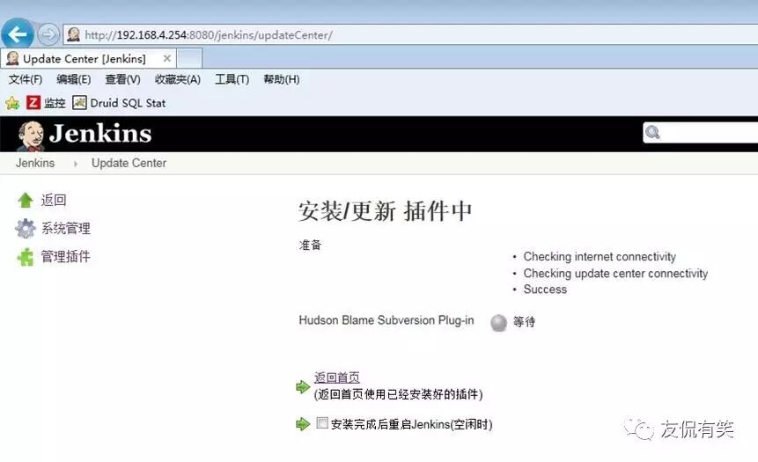758x462 pixels.
Task: Click the (返回首页使用已经安装好的插件) note text
Action: pos(398,394)
